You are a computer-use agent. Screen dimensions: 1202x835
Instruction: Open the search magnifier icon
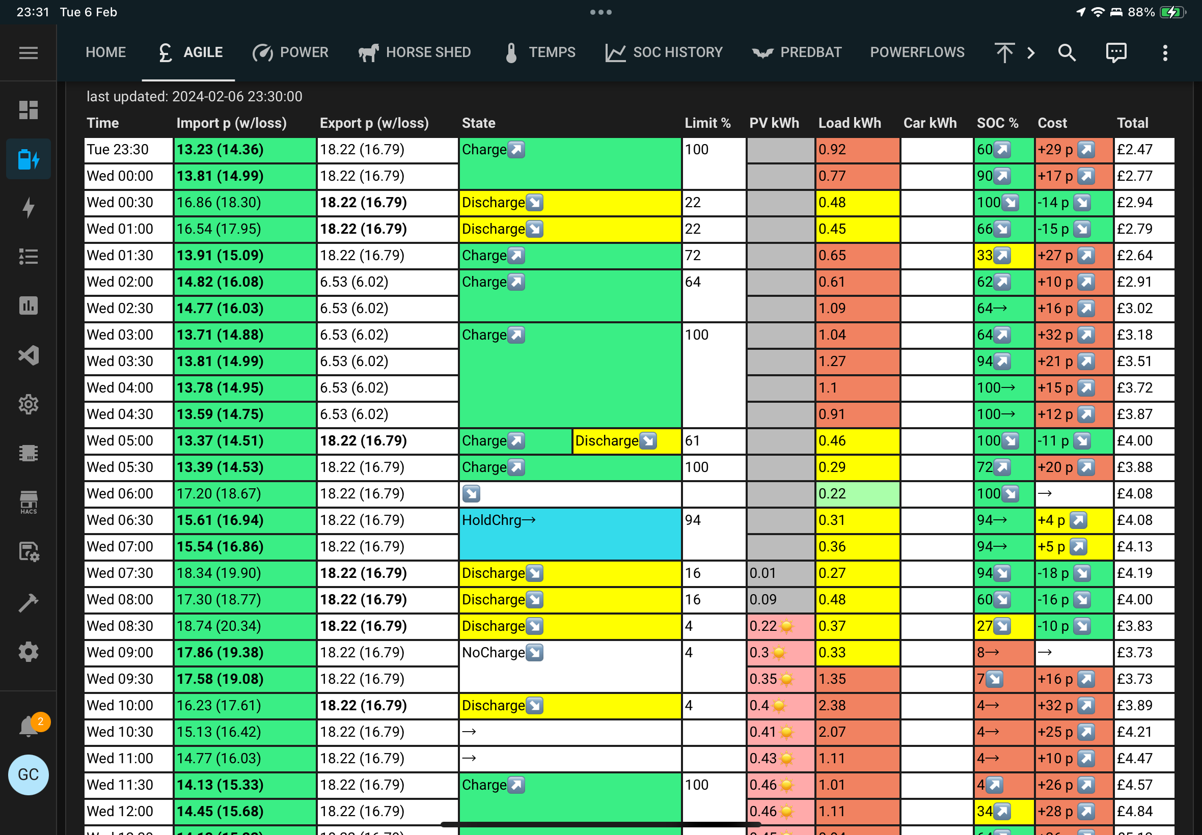pyautogui.click(x=1067, y=52)
